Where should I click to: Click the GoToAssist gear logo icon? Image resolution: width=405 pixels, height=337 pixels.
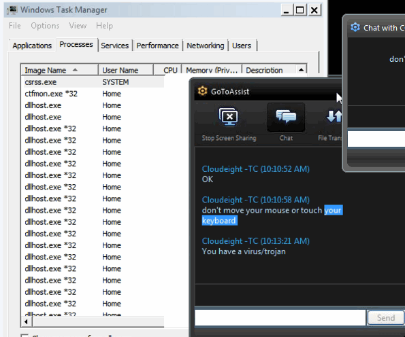202,91
